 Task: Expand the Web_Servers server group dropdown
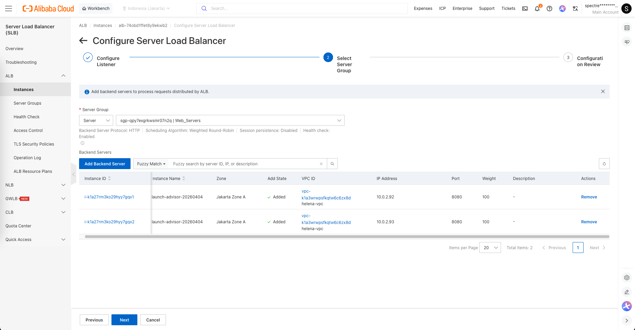coord(230,121)
